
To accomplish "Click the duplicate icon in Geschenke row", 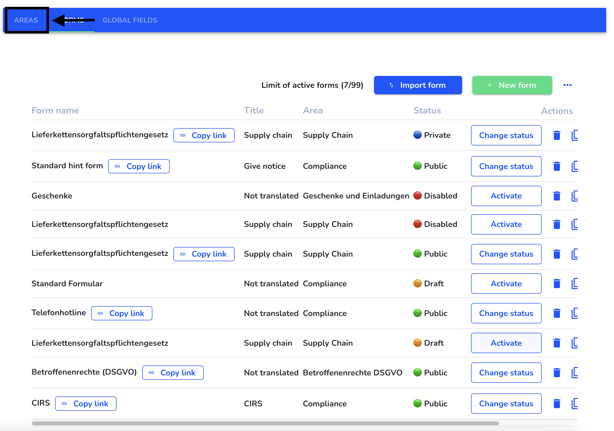I will click(574, 196).
